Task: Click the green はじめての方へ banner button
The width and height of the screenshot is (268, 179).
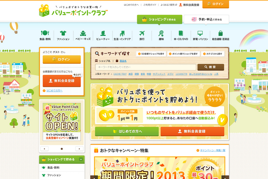Action: tap(127, 131)
